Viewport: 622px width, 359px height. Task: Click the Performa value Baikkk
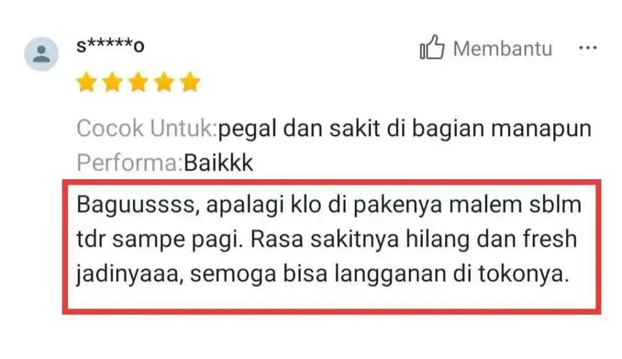pos(218,163)
